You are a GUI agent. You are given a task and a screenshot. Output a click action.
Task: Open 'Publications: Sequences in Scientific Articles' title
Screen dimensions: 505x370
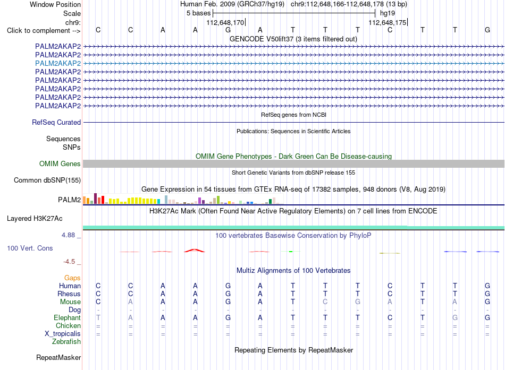(x=293, y=131)
